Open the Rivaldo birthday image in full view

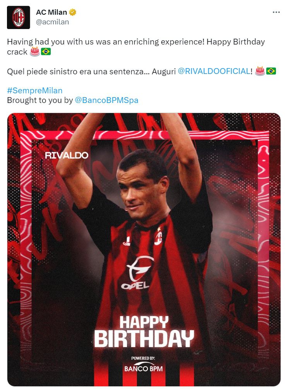click(144, 249)
